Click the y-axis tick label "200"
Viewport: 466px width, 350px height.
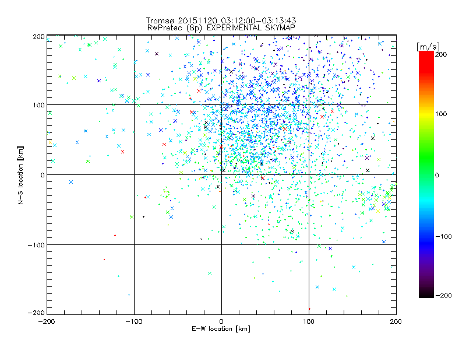point(38,37)
